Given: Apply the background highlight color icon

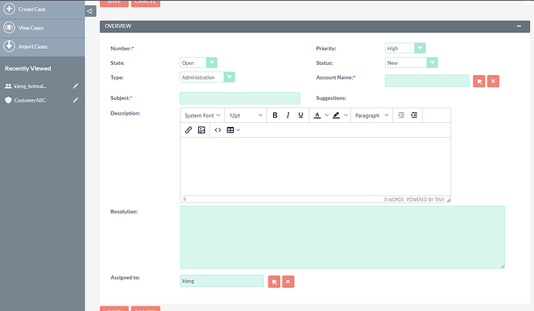Looking at the screenshot, I should (336, 115).
